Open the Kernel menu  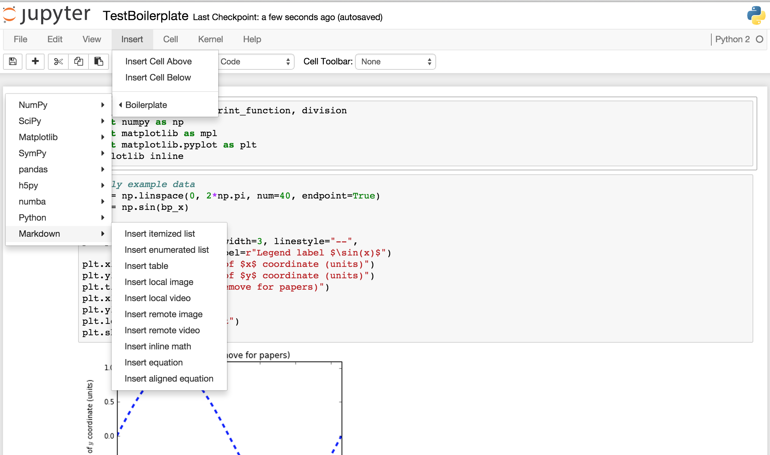[211, 39]
